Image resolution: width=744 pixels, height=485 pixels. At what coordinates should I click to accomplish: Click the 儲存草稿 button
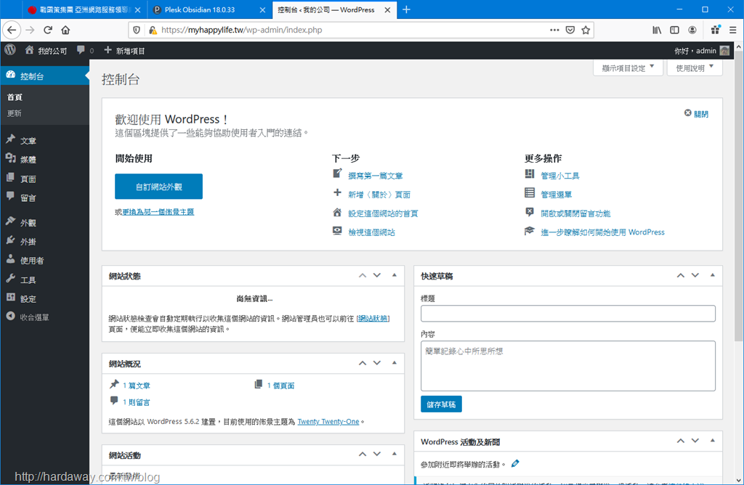coord(441,404)
